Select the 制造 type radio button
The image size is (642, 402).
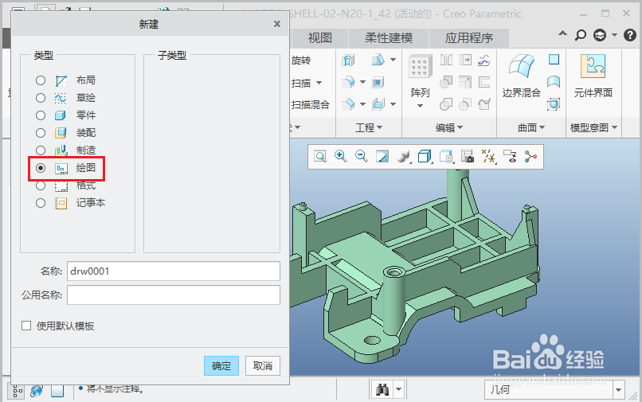coord(40,150)
